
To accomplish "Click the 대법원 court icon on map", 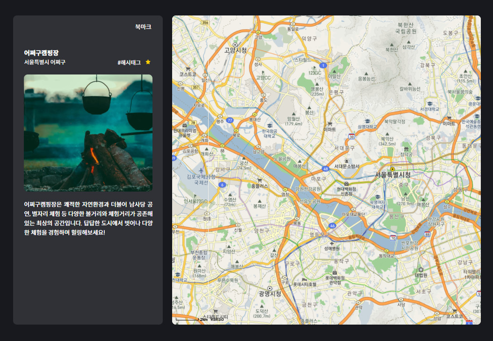I will [420, 269].
